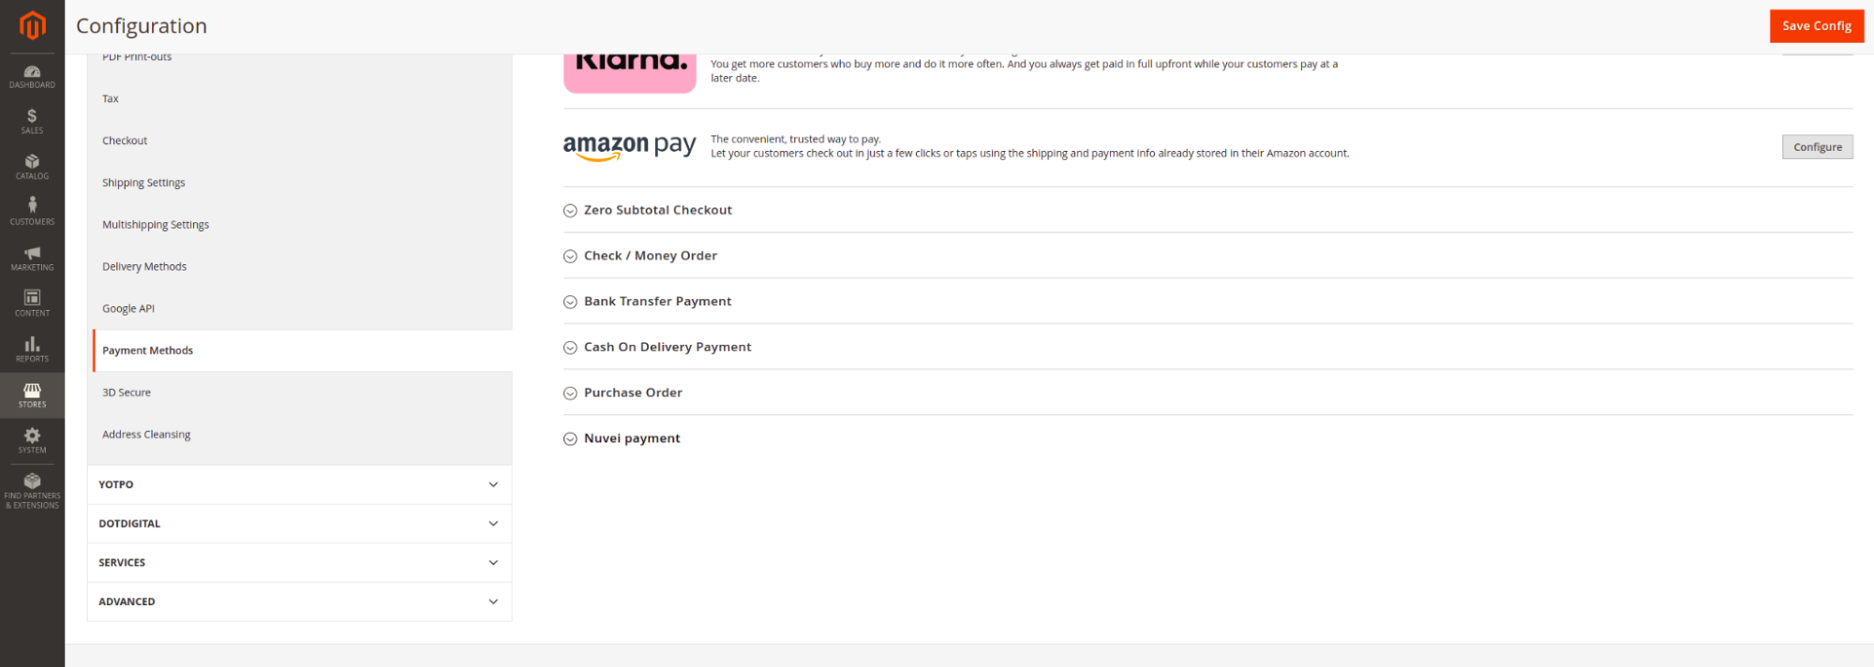The width and height of the screenshot is (1874, 667).
Task: Click the Klarna pink logo
Action: [629, 71]
